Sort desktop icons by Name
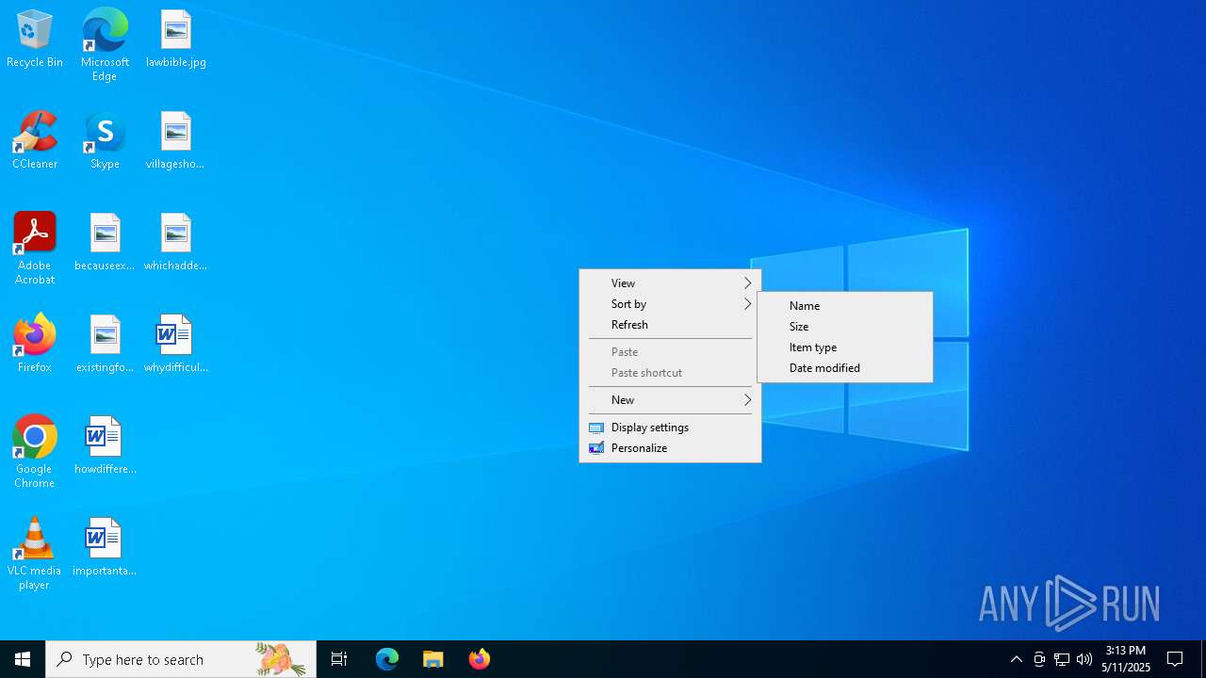The image size is (1206, 678). tap(845, 306)
